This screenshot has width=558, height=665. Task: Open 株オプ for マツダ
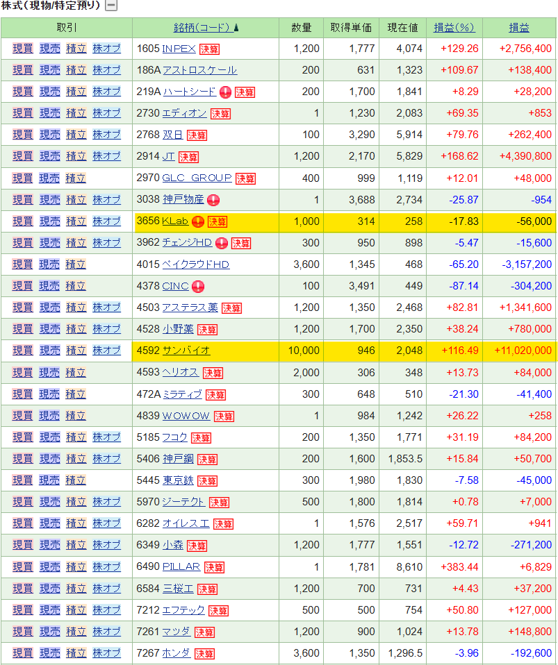tap(106, 632)
